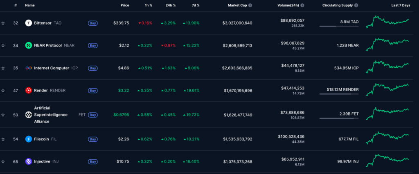Viewport: 419px width, 174px height.
Task: Add Filecoin to watchlist via star
Action: [x=3, y=139]
